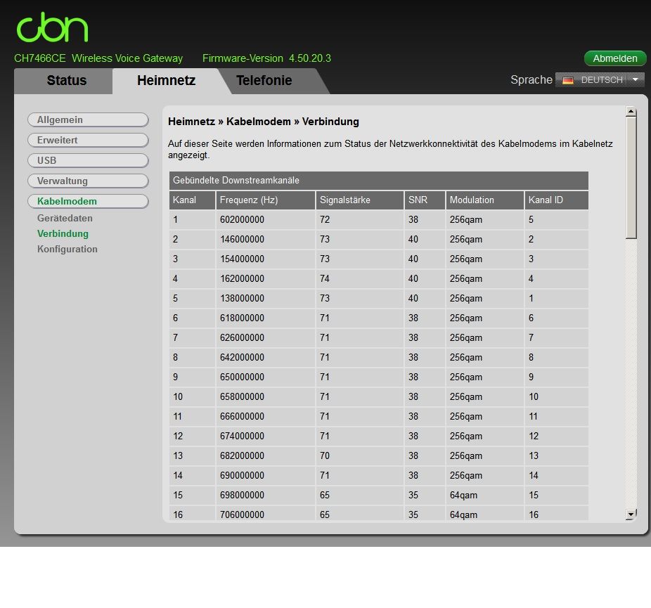Click the Modulation column header

pos(484,200)
